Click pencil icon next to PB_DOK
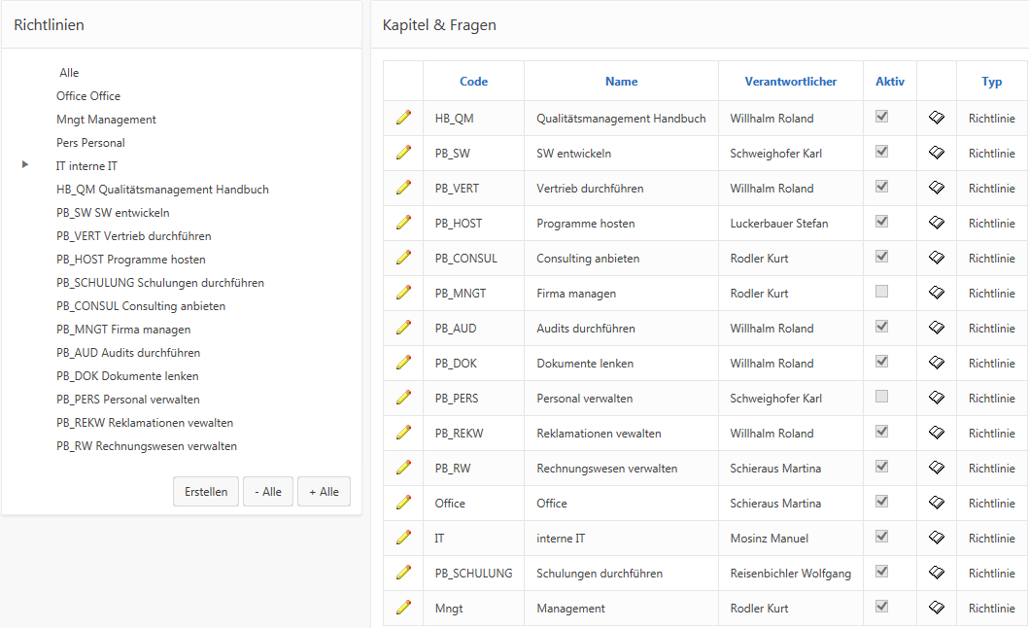Image resolution: width=1029 pixels, height=628 pixels. click(403, 363)
